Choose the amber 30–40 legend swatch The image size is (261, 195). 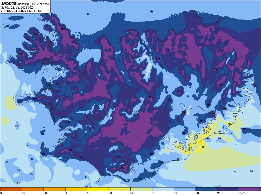tap(76, 189)
